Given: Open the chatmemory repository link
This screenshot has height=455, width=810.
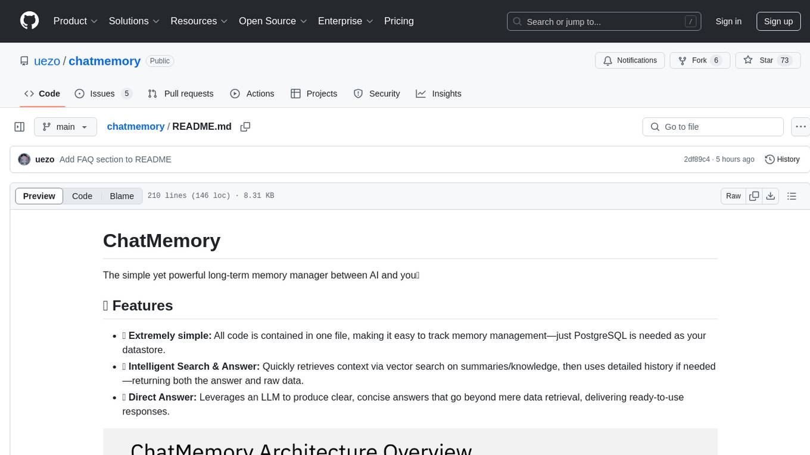Looking at the screenshot, I should pyautogui.click(x=105, y=61).
